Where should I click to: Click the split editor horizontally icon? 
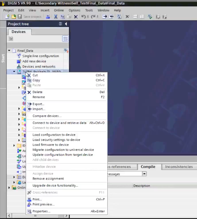(x=135, y=17)
